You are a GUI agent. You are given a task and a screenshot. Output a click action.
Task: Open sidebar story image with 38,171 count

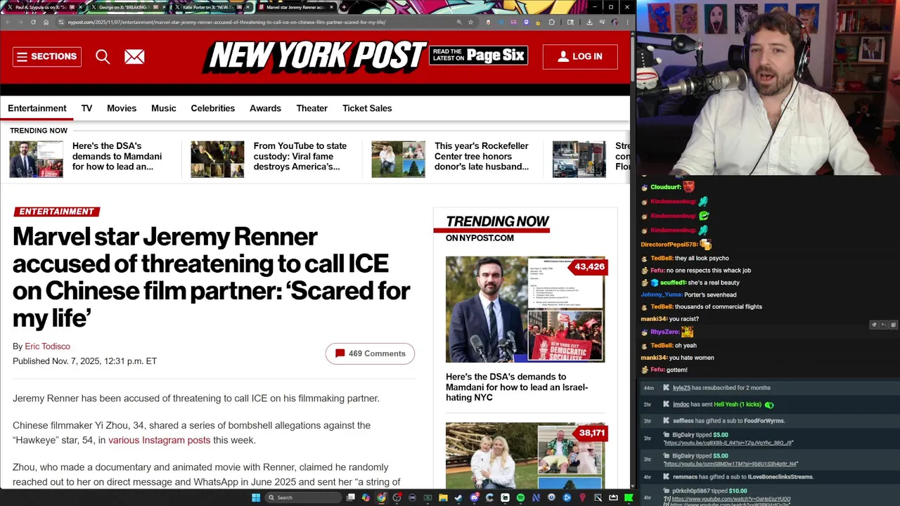525,455
